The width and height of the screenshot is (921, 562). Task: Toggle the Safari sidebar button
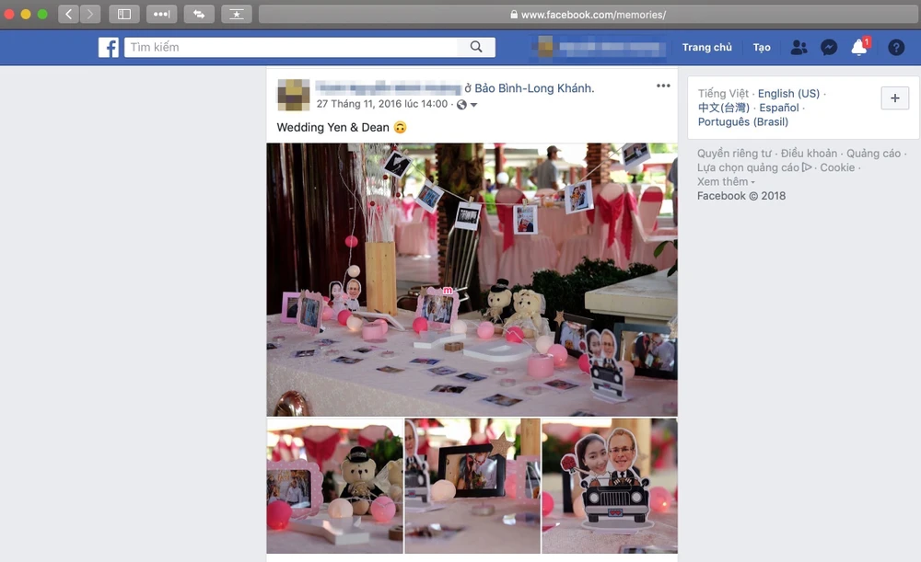pos(124,14)
